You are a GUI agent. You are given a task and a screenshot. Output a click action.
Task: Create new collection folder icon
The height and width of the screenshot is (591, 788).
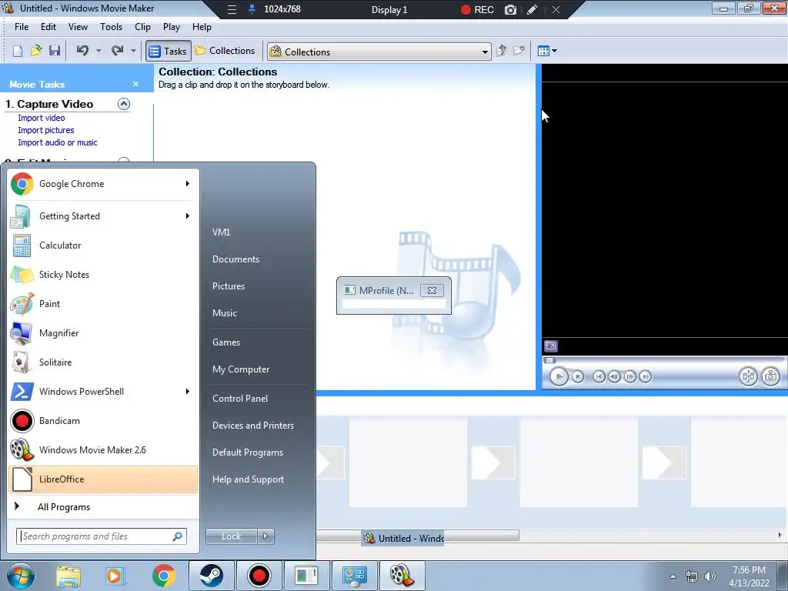pyautogui.click(x=519, y=51)
